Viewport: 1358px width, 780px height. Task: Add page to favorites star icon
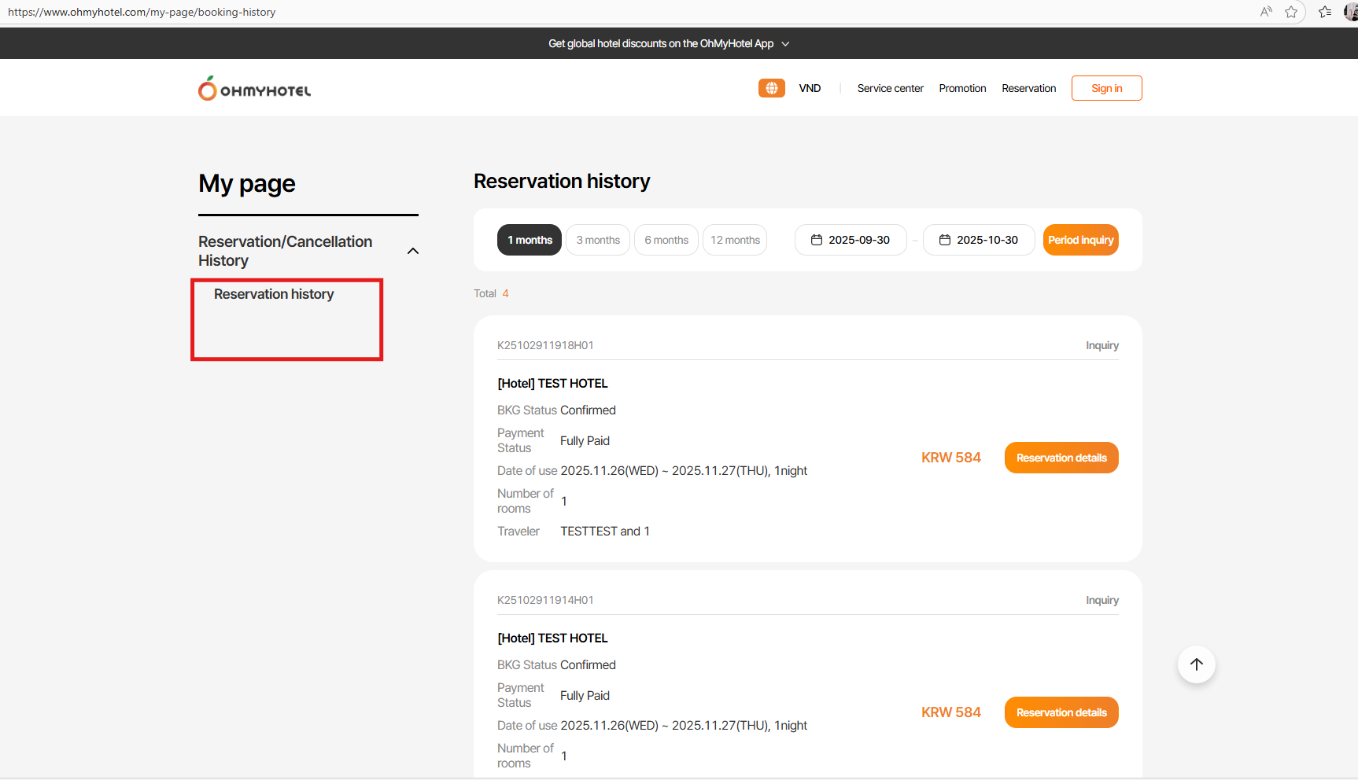point(1291,12)
